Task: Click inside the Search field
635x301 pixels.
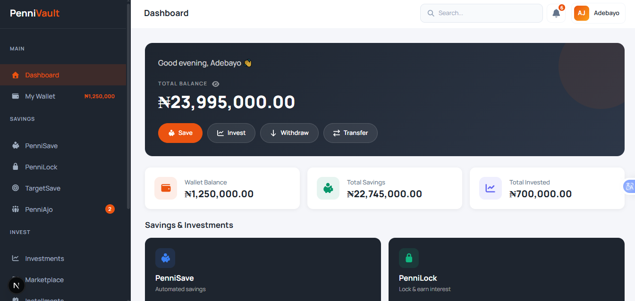Action: [481, 13]
